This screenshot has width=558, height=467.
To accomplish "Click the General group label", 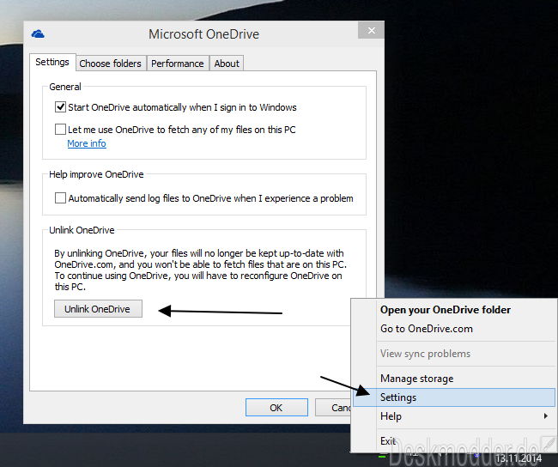I will click(65, 87).
